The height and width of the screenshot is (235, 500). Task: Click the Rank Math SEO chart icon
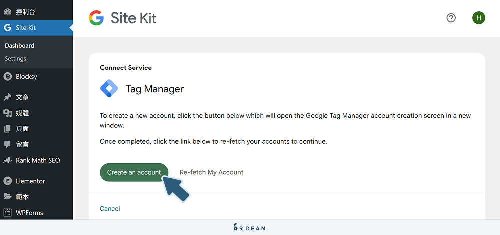7,160
